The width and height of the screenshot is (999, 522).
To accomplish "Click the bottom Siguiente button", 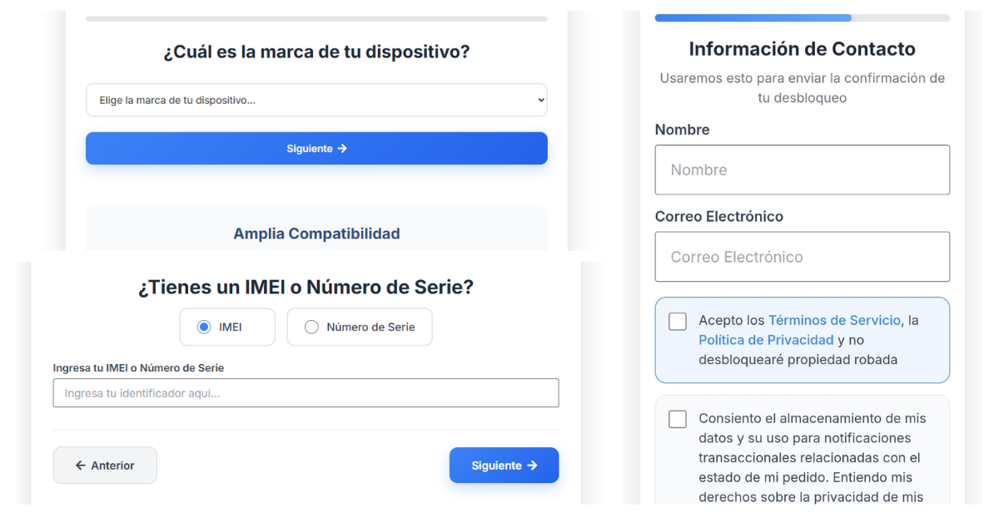I will [x=504, y=465].
